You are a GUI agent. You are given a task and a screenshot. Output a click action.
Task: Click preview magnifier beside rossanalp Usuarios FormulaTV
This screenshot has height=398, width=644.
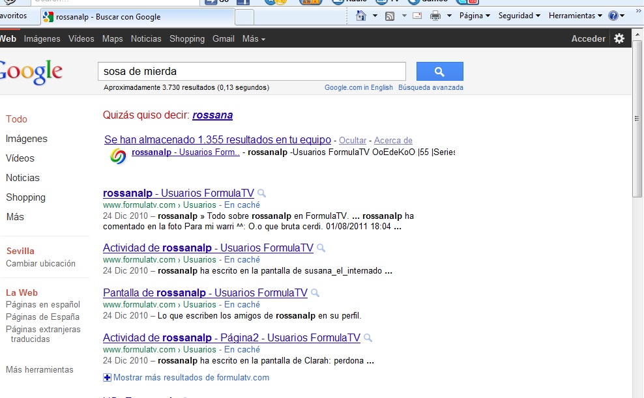click(262, 193)
